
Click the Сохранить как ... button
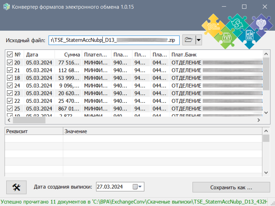point(231,187)
